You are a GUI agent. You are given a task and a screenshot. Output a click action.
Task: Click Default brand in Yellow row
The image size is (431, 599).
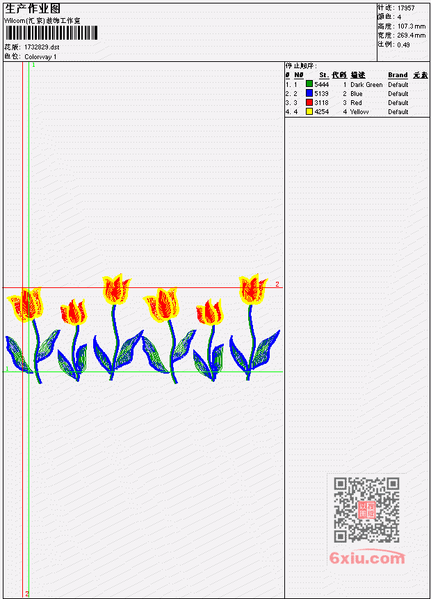click(x=398, y=112)
